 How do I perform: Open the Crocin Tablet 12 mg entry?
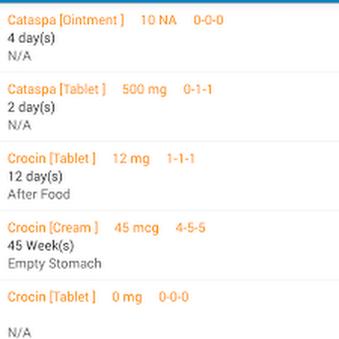[52, 159]
